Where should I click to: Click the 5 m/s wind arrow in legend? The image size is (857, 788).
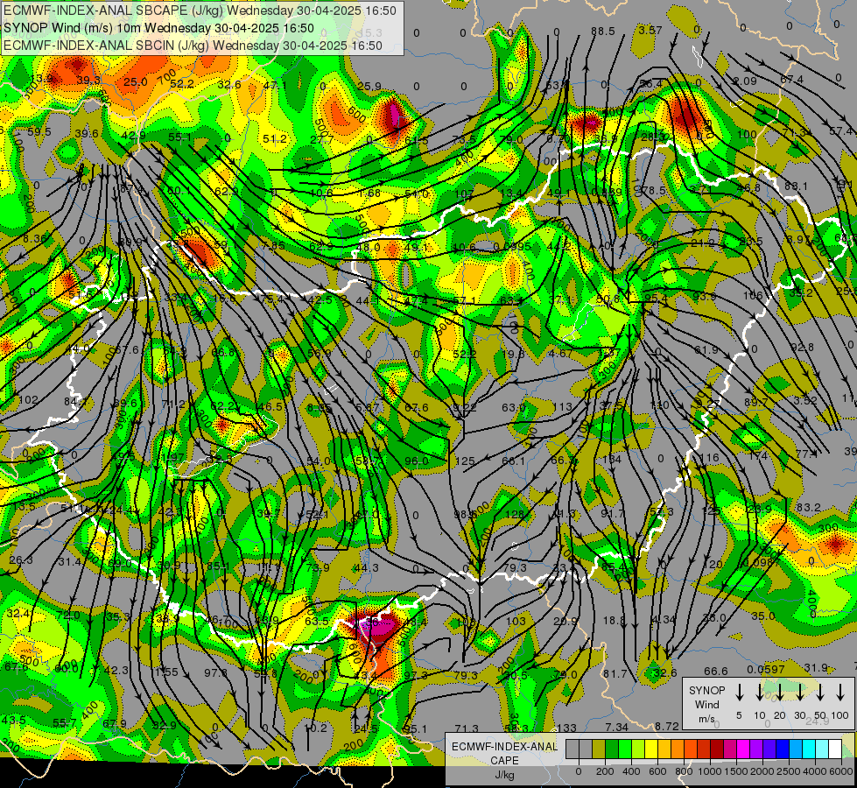pyautogui.click(x=740, y=693)
